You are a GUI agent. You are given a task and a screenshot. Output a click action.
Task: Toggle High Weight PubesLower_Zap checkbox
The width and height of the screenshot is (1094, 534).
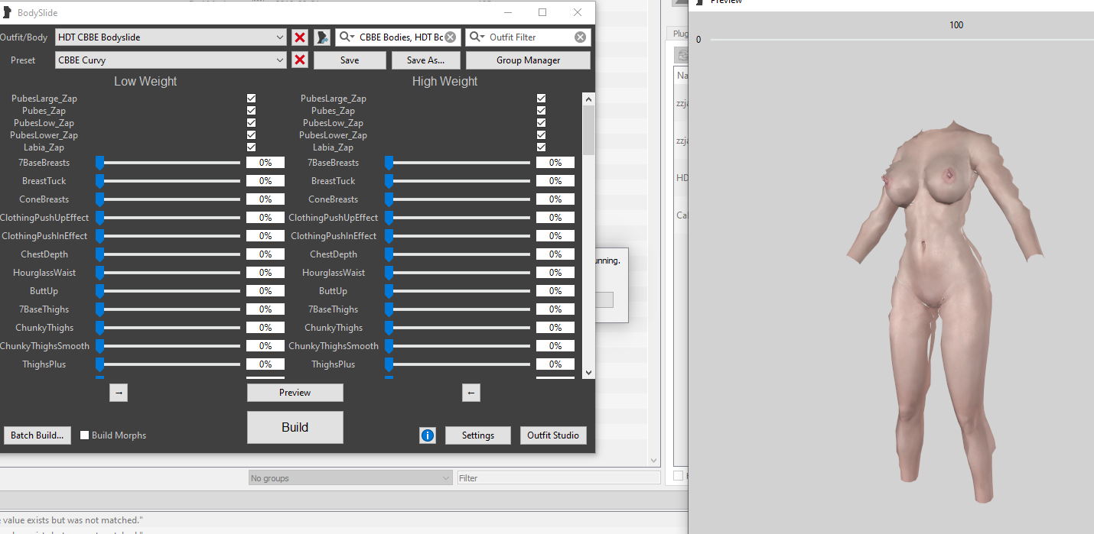542,135
